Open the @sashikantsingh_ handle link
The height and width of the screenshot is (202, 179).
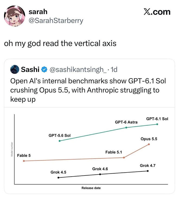[x=78, y=69]
